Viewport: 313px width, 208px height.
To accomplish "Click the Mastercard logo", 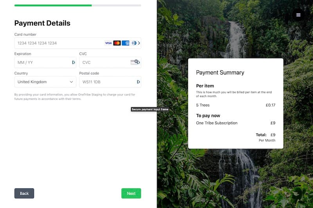I will tap(117, 43).
